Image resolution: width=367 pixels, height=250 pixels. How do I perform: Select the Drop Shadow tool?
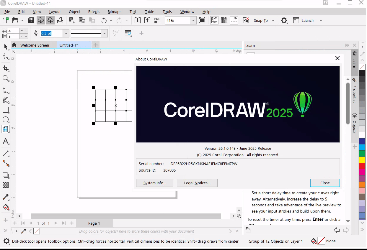6,175
